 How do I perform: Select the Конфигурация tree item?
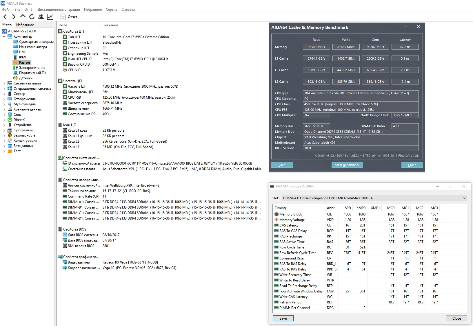click(25, 141)
